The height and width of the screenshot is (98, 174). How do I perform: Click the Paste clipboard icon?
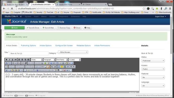coord(13,70)
